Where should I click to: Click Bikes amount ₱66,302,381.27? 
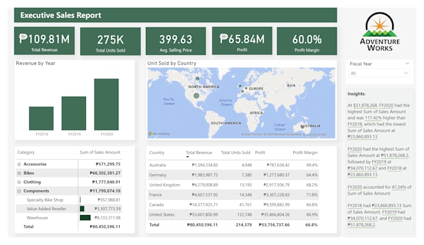pyautogui.click(x=105, y=173)
